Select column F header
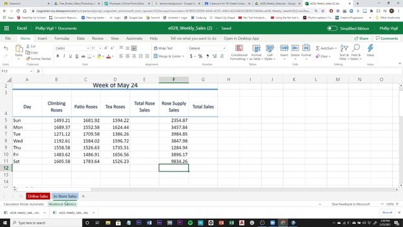Image resolution: width=403 pixels, height=227 pixels. (174, 79)
